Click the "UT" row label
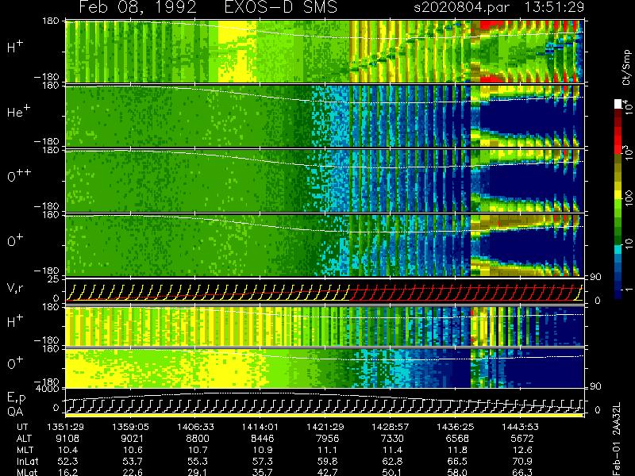Screen dimensions: 635x476 coord(22,427)
